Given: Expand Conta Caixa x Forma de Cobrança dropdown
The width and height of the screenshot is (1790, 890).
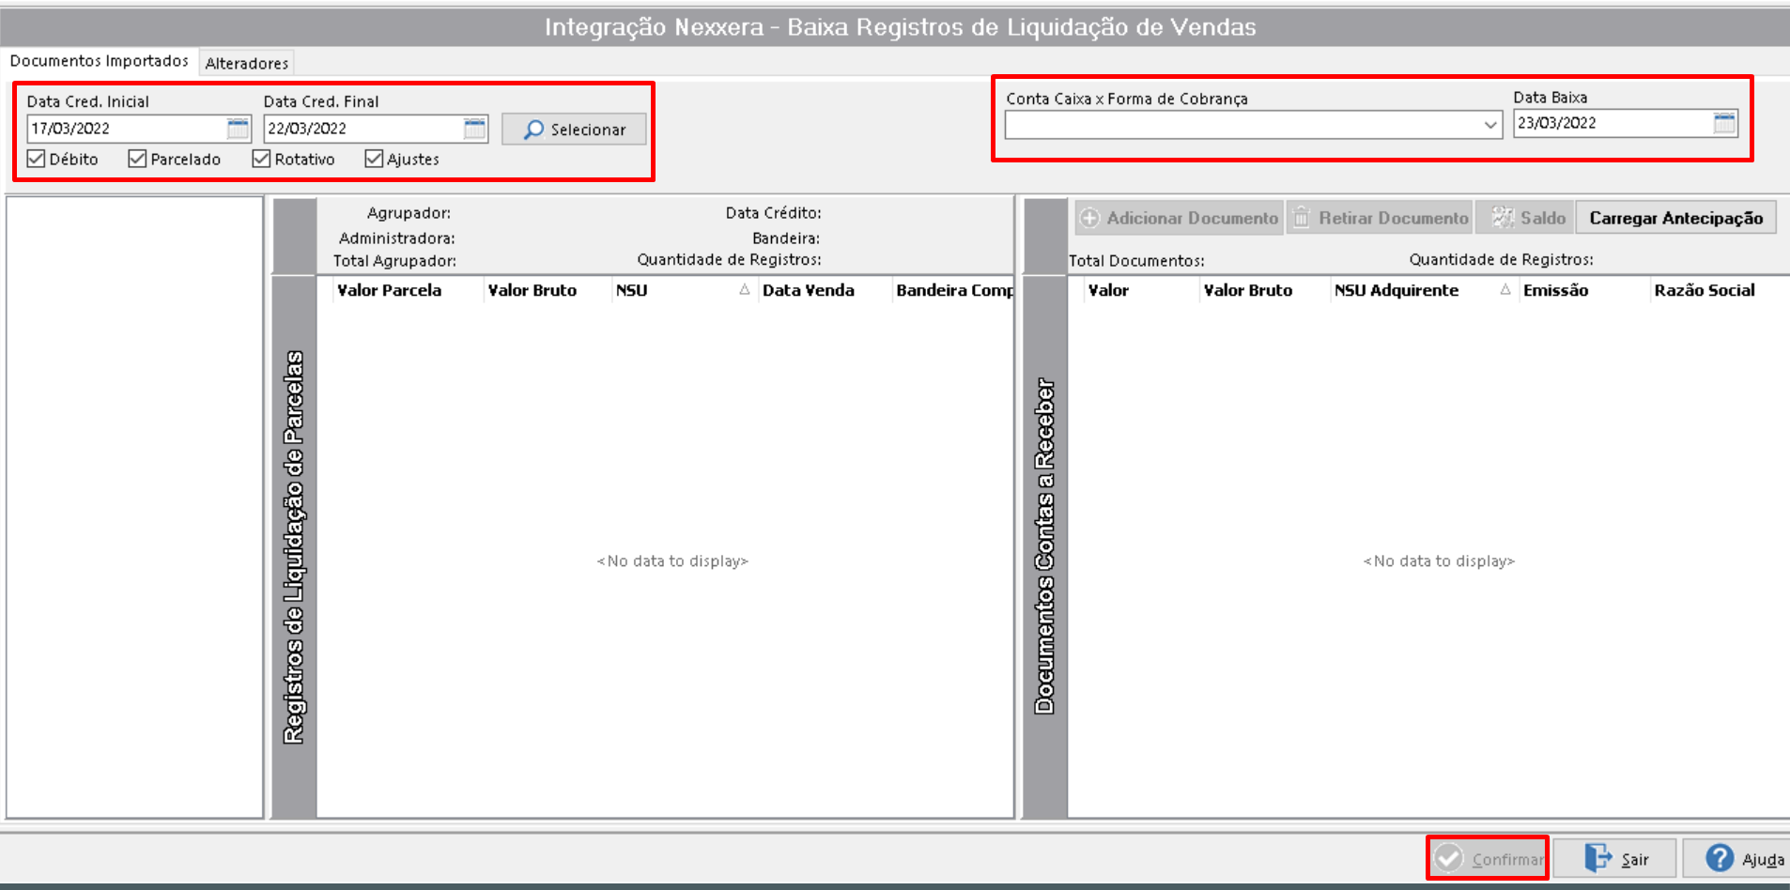Looking at the screenshot, I should tap(1490, 125).
